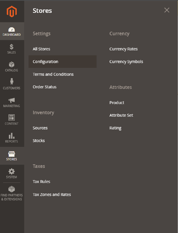Navigate to Currency Rates
Screen dimensions: 178x233
(x=124, y=49)
